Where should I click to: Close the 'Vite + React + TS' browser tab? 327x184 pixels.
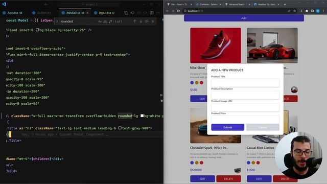pos(191,5)
